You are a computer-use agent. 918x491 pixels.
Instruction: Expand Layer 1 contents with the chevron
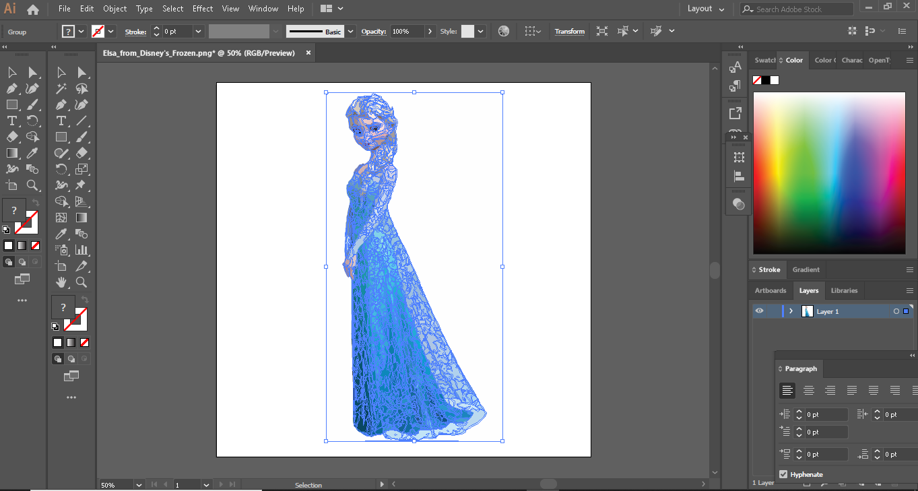791,311
